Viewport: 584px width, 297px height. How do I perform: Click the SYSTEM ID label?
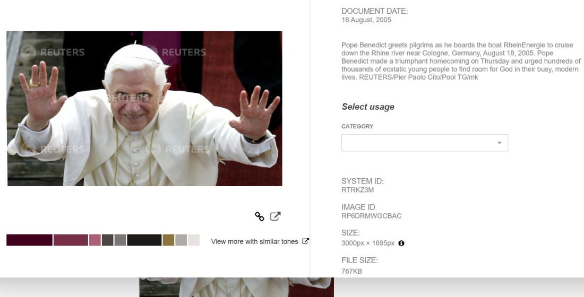pos(363,181)
